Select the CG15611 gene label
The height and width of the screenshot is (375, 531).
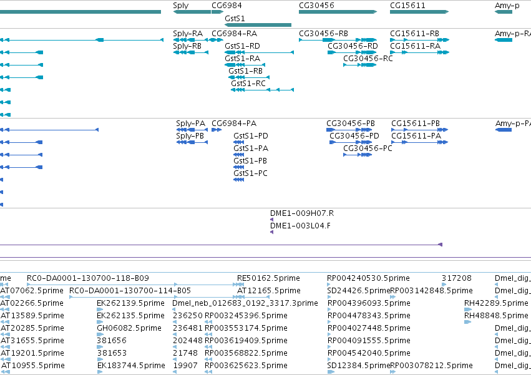point(407,6)
